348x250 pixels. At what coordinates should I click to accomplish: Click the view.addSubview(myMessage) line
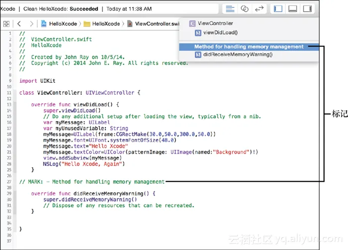[x=83, y=158]
